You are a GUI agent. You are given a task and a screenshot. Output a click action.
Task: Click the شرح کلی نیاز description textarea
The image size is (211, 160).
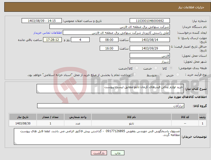[x=110, y=89]
